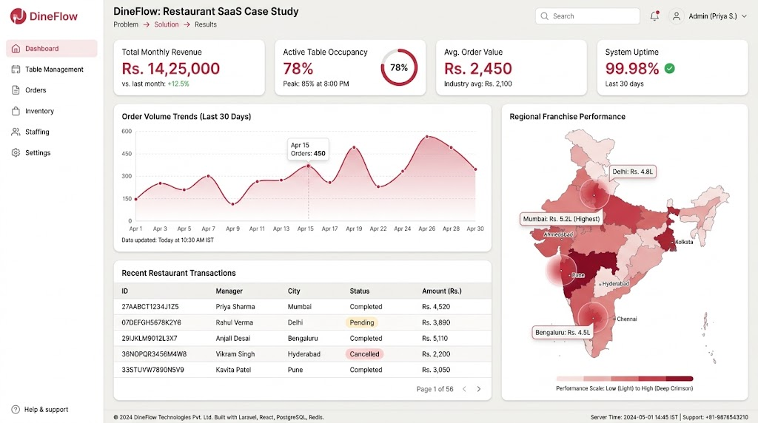Click the City column header
758x423 pixels.
pos(294,291)
